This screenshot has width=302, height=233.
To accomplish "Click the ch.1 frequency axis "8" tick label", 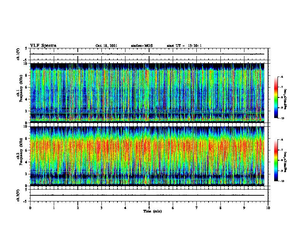I will pos(27,75).
